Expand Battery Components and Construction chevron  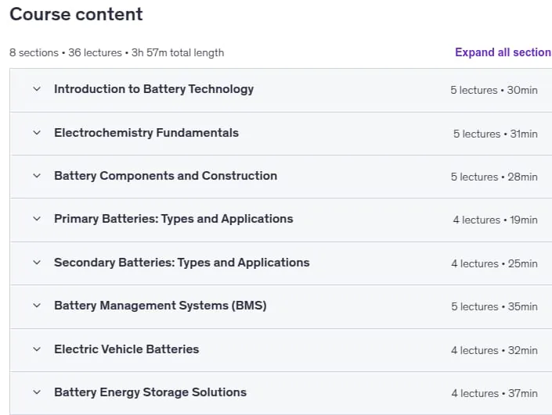[37, 175]
